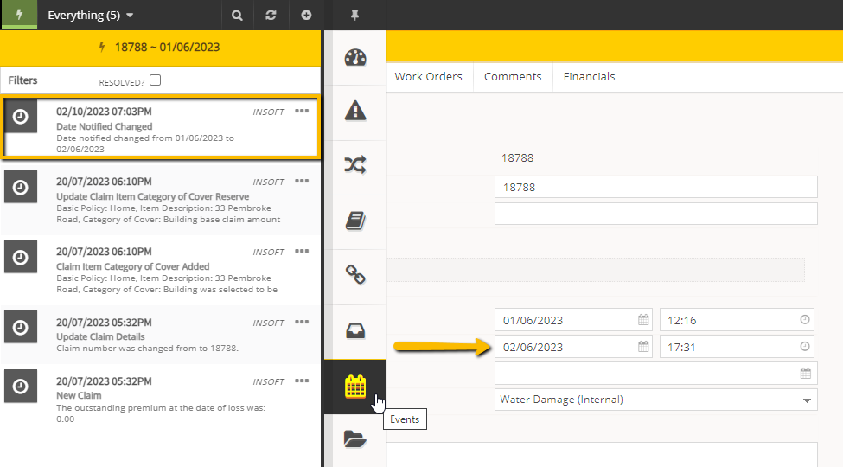The width and height of the screenshot is (843, 467).
Task: Switch to the Comments tab
Action: click(x=513, y=77)
